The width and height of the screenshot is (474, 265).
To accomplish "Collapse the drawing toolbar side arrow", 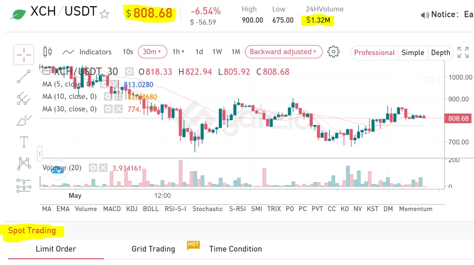I will tap(40, 153).
